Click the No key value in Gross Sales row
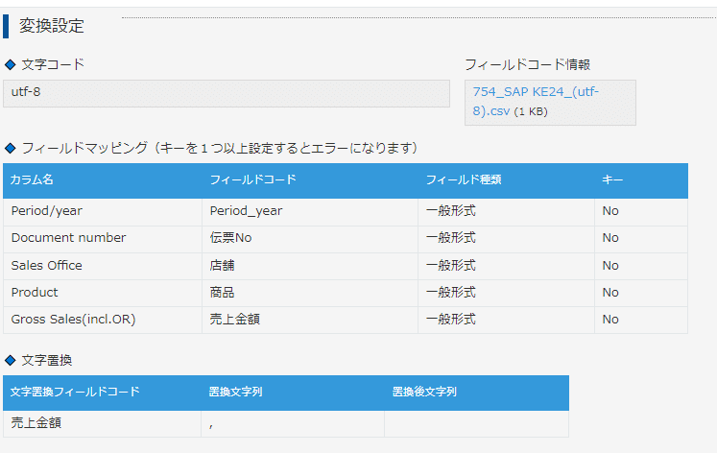Viewport: 717px width, 453px height. coord(610,319)
